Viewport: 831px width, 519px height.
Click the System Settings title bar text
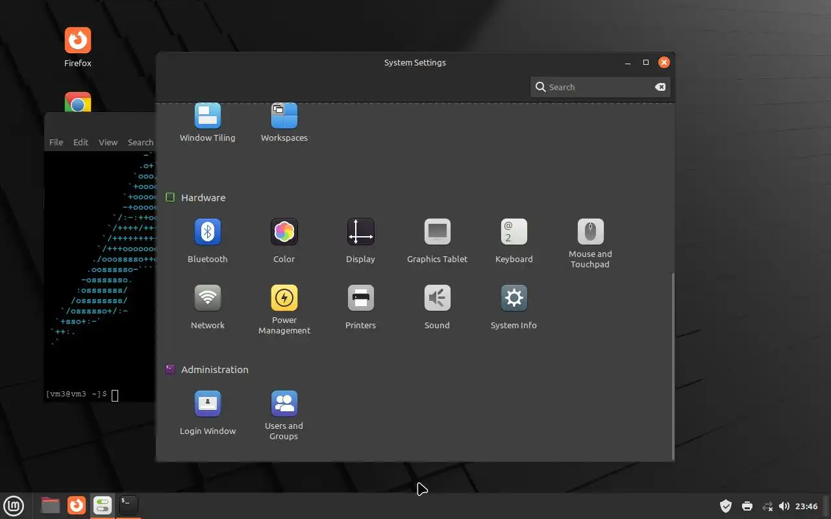pos(415,62)
